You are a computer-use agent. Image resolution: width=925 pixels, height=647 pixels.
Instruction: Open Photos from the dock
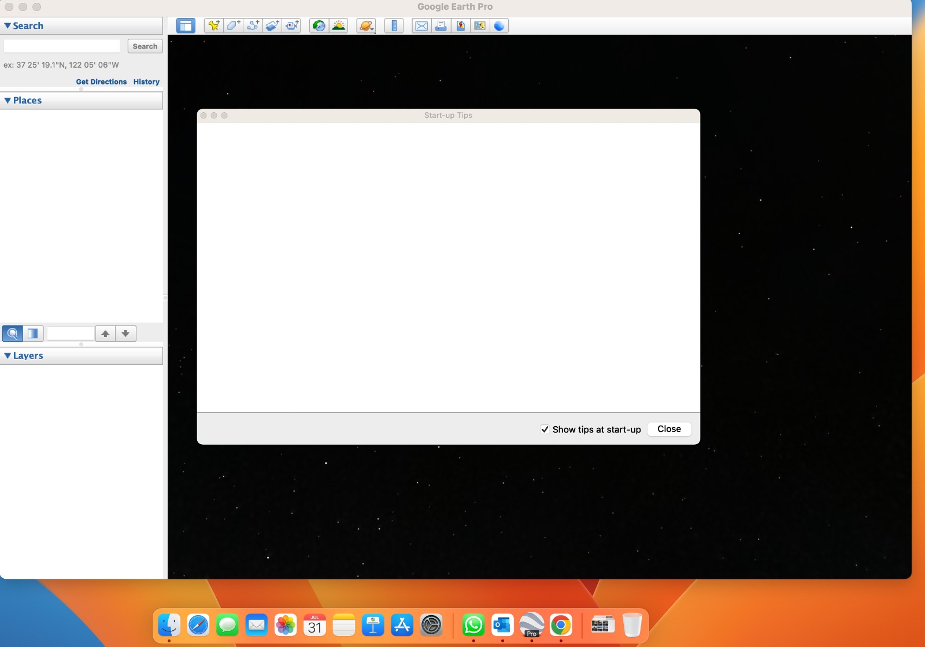click(286, 625)
